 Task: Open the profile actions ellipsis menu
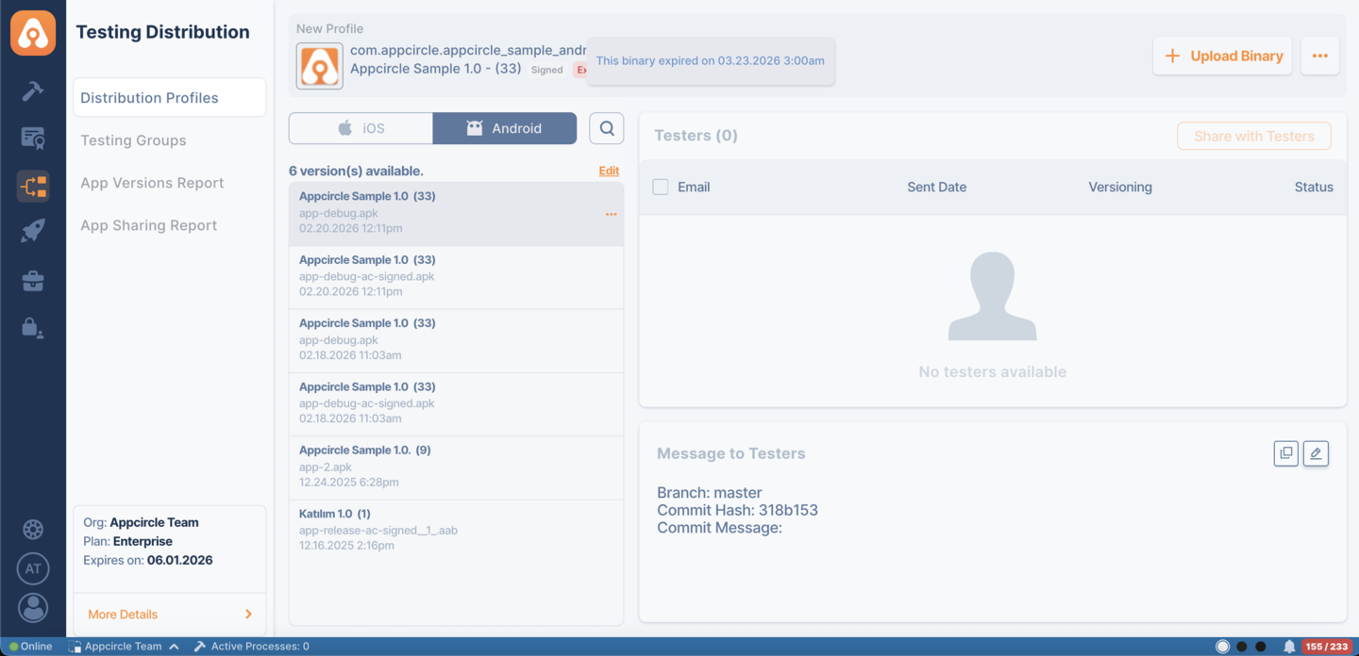pos(1319,56)
